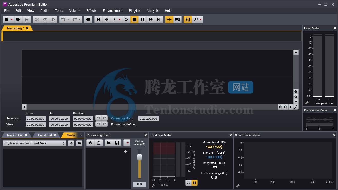Image resolution: width=338 pixels, height=190 pixels.
Task: Zoom in vertically on the waveform
Action: pos(296,92)
